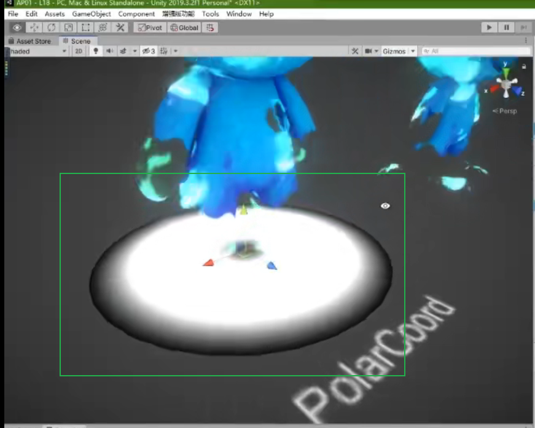Open the scene camera settings icon
The width and height of the screenshot is (535, 428).
[x=368, y=51]
